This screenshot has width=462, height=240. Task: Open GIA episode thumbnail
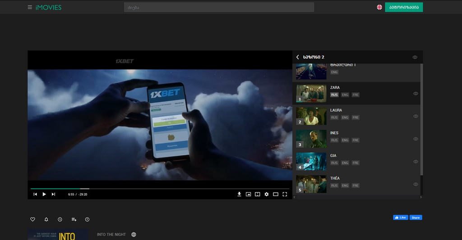tap(311, 162)
